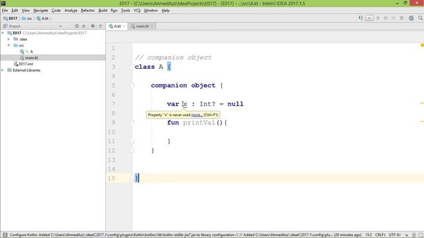Click the 'more...' link in tooltip

197,115
